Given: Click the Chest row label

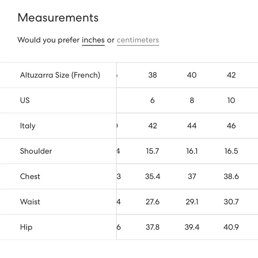Looking at the screenshot, I should click(30, 176).
